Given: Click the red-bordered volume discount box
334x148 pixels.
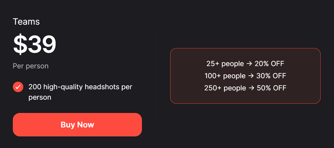Looking at the screenshot, I should [x=245, y=76].
